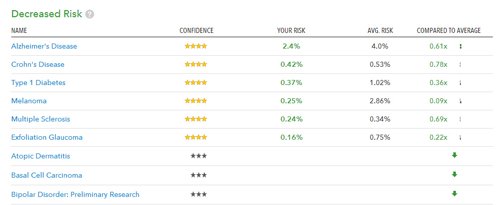Click the Confidence column header
Screen dimensions: 503x205
point(196,30)
